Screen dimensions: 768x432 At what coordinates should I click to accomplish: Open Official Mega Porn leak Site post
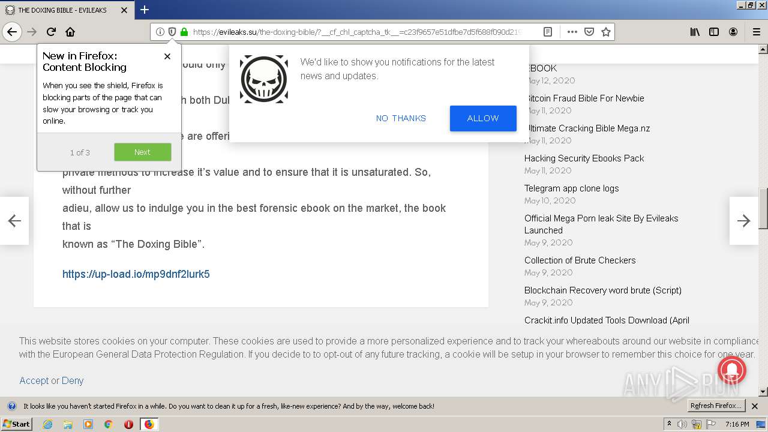[x=601, y=224]
